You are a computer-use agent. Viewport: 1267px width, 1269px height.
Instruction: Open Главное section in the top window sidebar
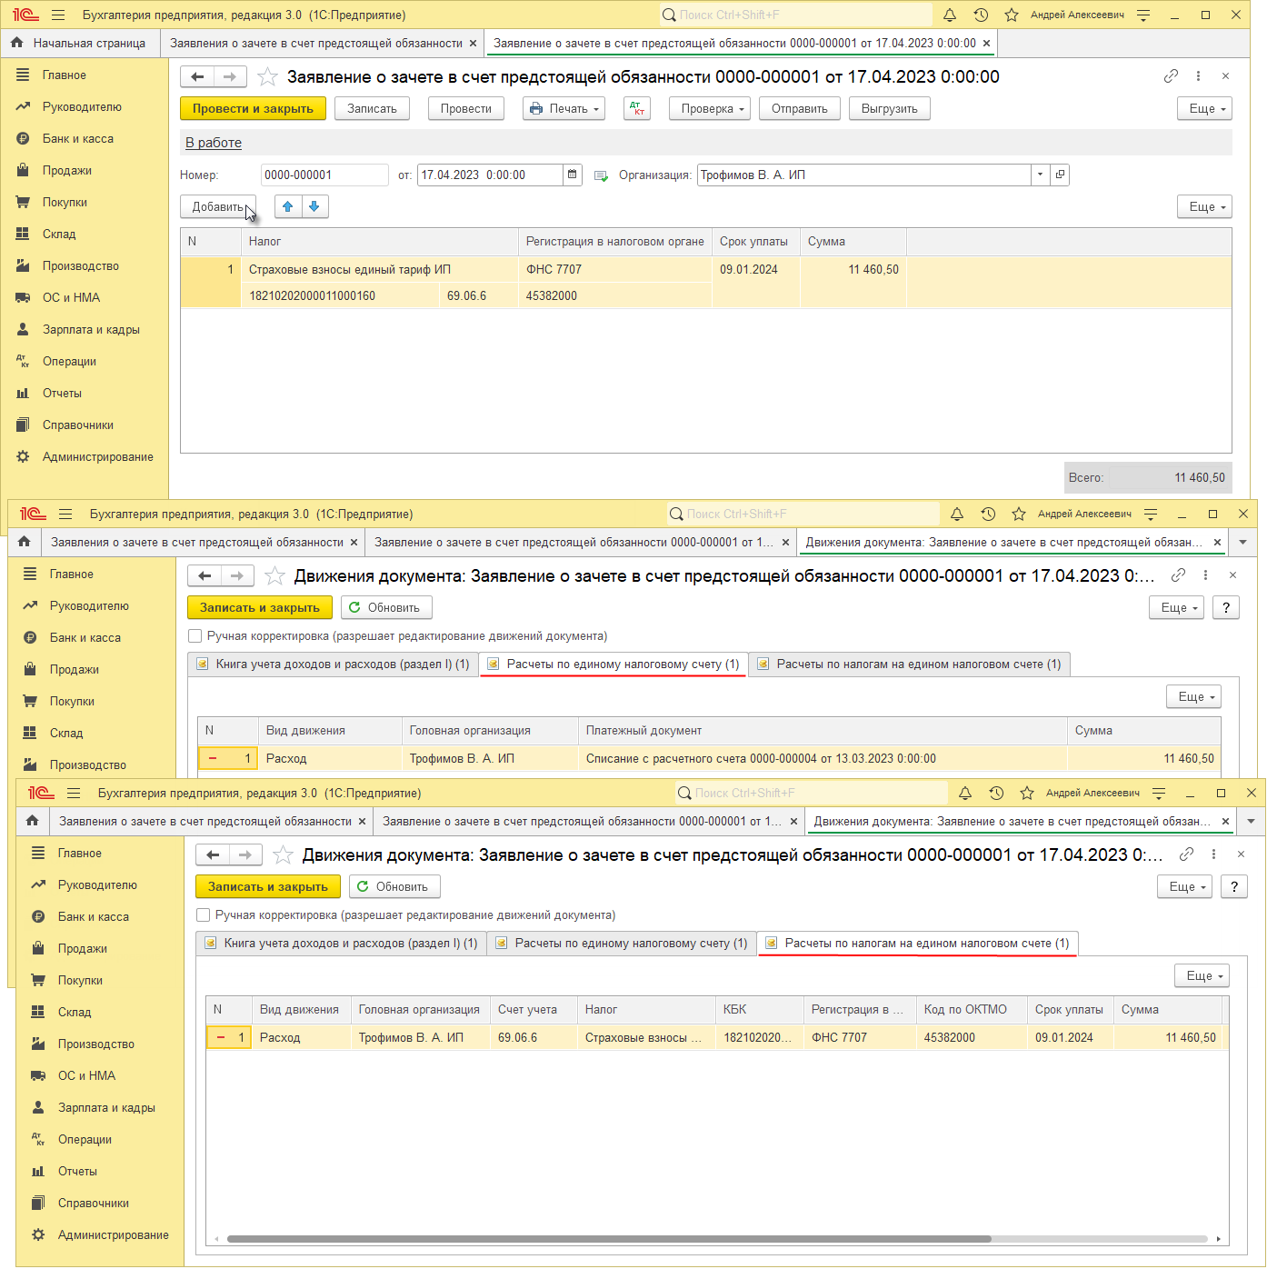[x=65, y=75]
